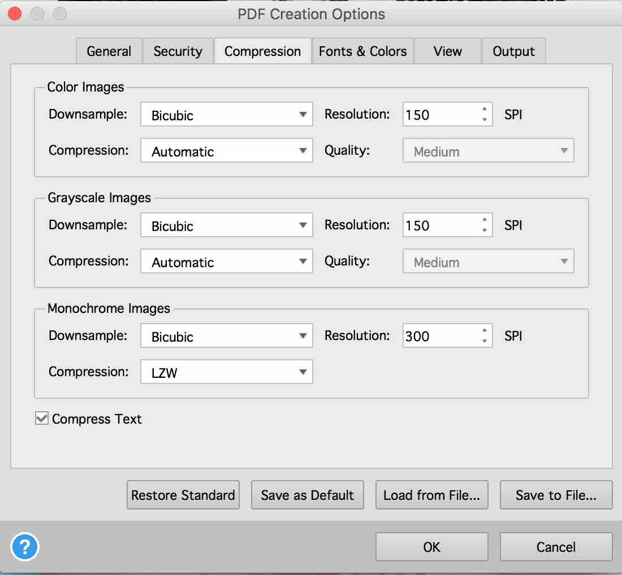Toggle the Compress Text checkbox
The height and width of the screenshot is (575, 622).
tap(42, 419)
